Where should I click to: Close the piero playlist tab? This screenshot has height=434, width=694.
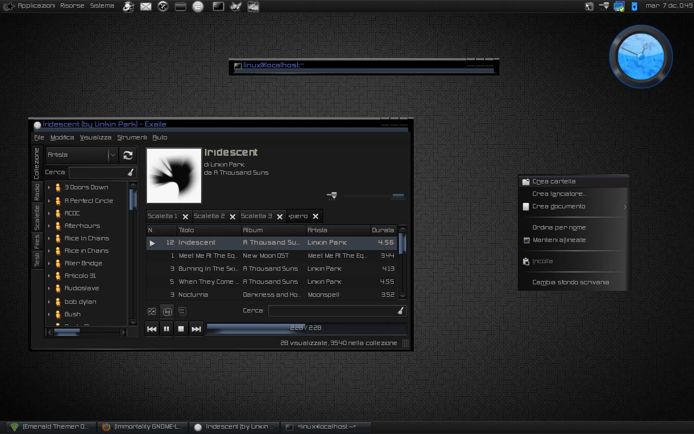point(316,216)
